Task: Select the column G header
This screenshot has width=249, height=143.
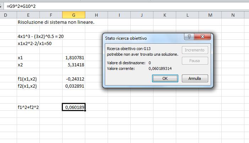Action: click(x=74, y=15)
